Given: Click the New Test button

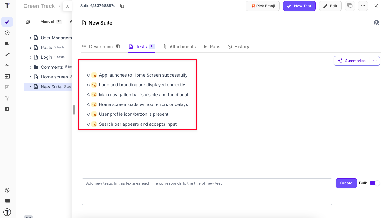Looking at the screenshot, I should pos(299,6).
